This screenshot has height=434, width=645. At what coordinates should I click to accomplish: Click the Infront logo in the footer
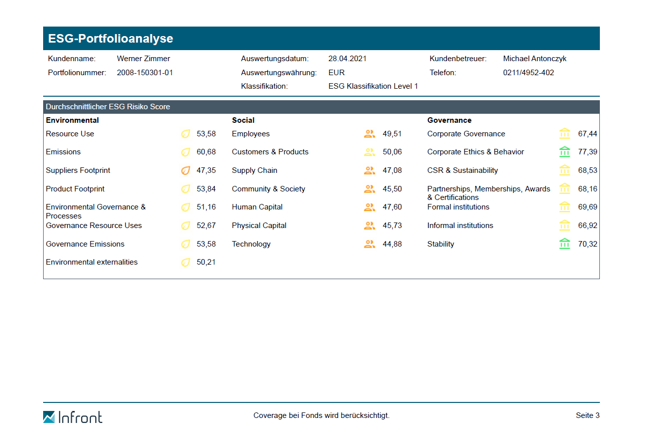pos(73,416)
